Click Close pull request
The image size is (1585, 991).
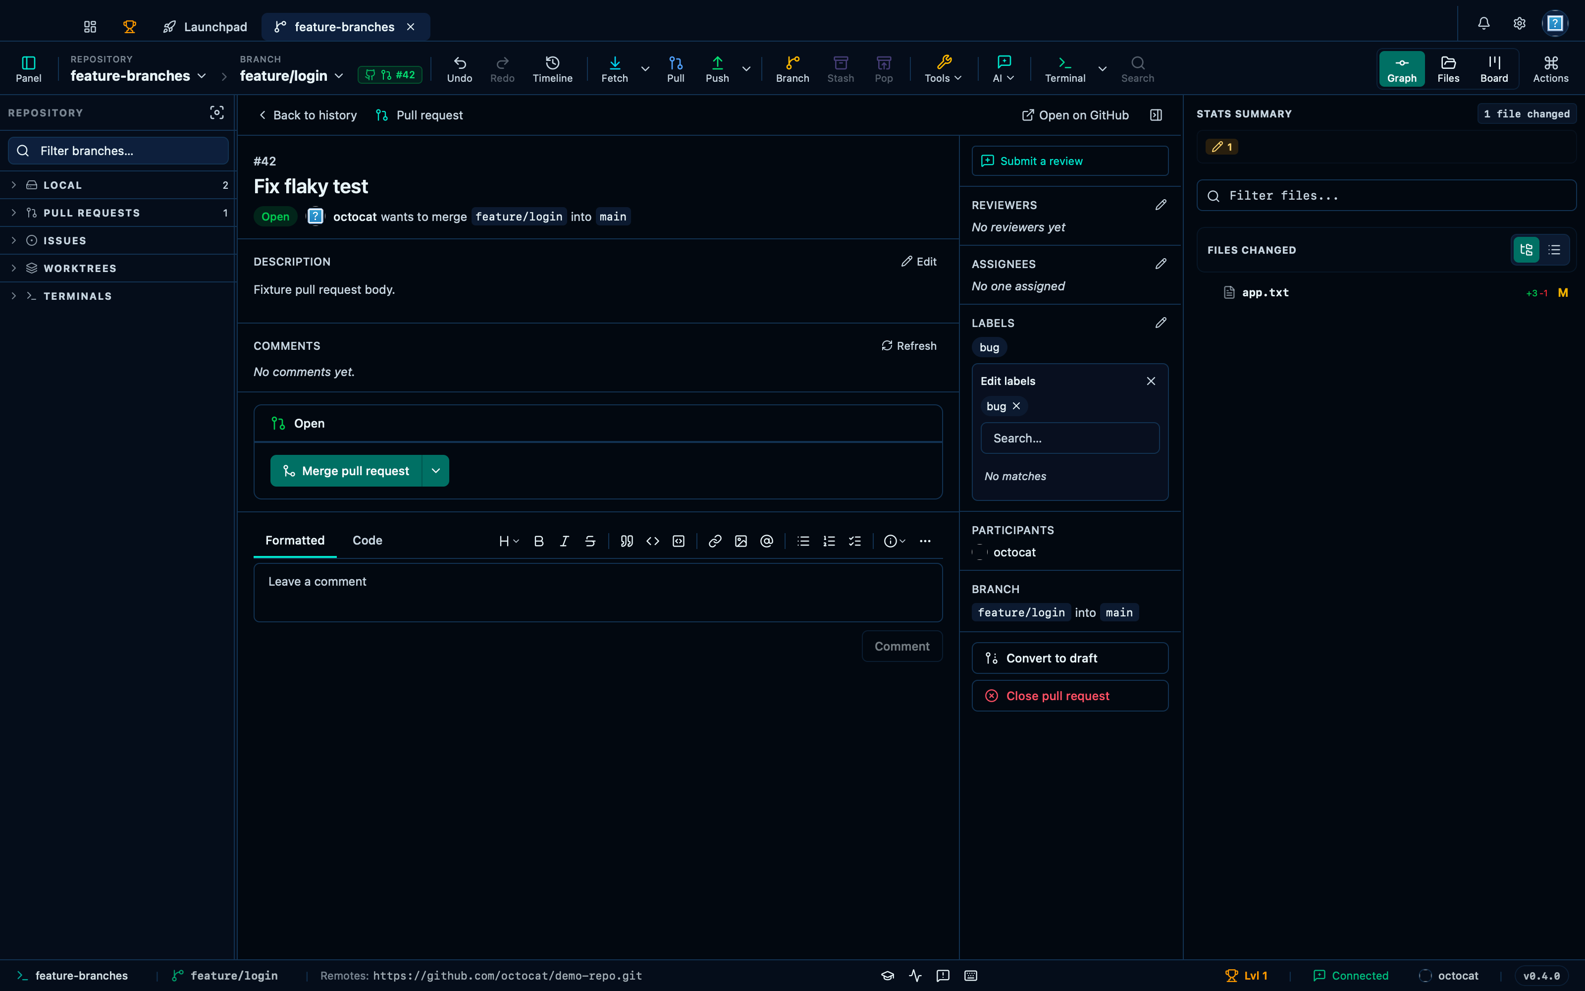(x=1069, y=696)
